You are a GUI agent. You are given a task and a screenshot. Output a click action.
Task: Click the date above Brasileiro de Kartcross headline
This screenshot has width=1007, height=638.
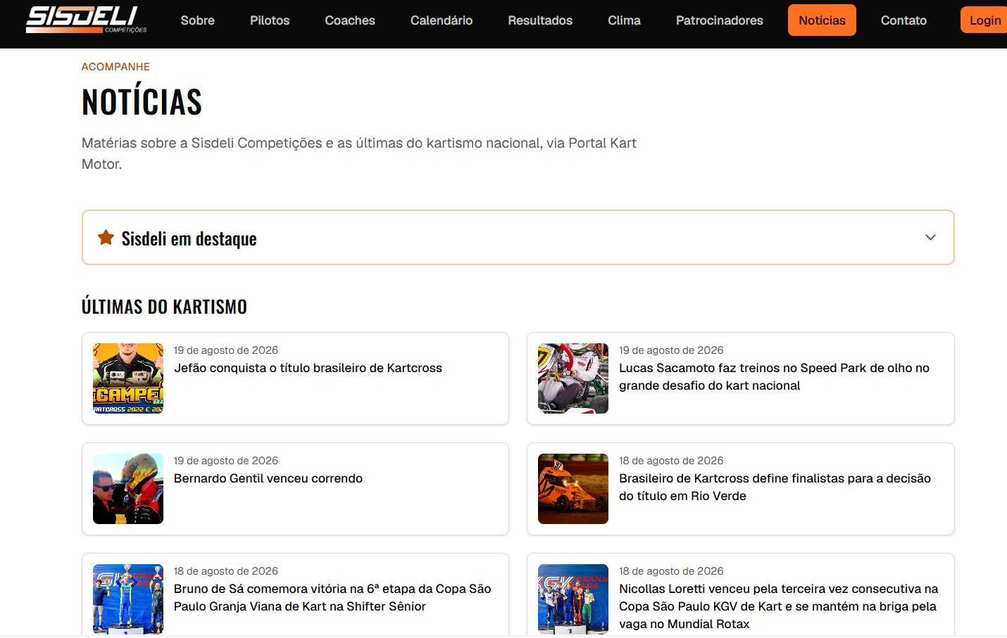click(x=671, y=461)
